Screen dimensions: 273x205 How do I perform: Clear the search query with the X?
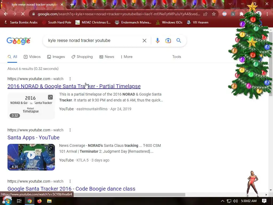point(144,41)
